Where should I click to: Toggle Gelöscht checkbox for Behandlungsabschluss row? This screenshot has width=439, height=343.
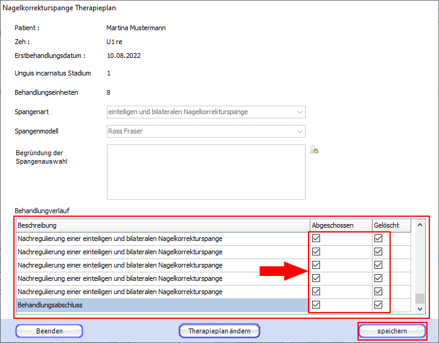(x=379, y=305)
